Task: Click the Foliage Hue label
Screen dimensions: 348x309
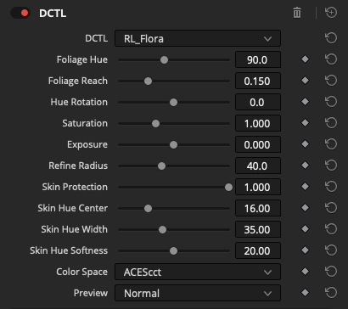Action: click(82, 60)
